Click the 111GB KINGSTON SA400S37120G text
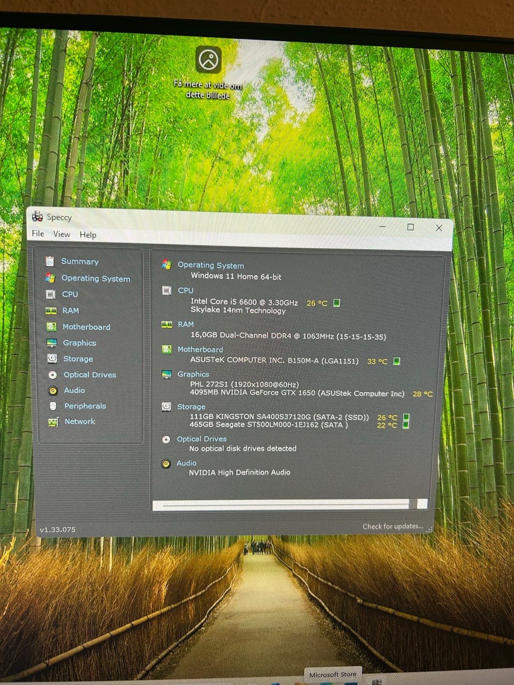The image size is (514, 685). [x=279, y=416]
